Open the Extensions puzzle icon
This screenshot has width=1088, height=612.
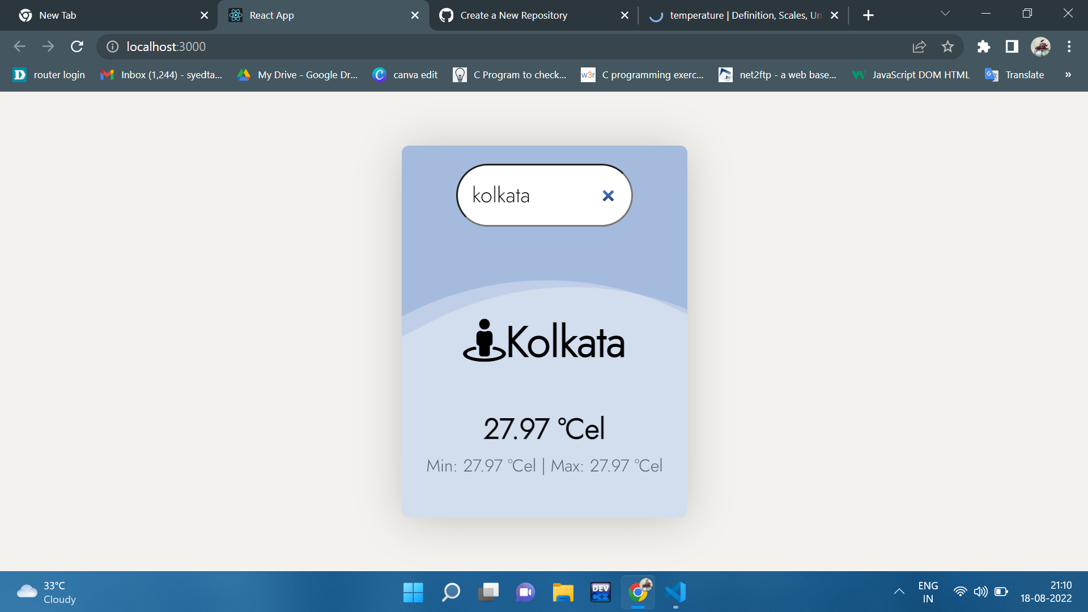click(x=984, y=46)
